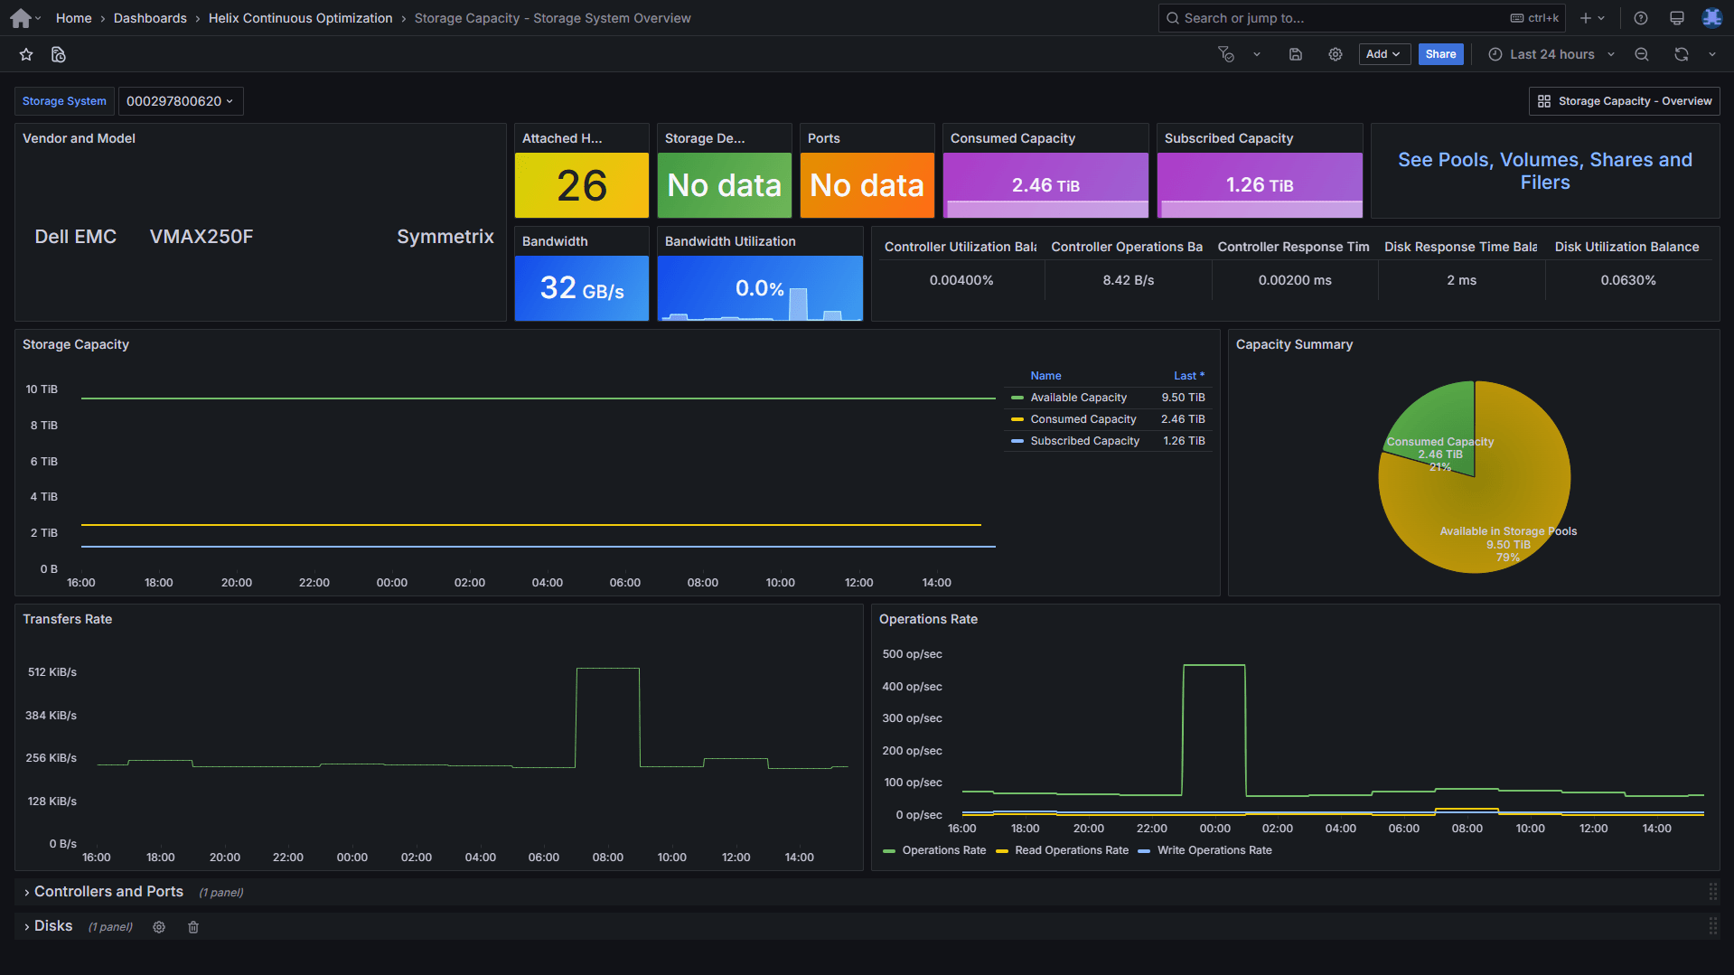This screenshot has height=975, width=1734.
Task: Expand the Controllers and Ports row
Action: [x=108, y=892]
